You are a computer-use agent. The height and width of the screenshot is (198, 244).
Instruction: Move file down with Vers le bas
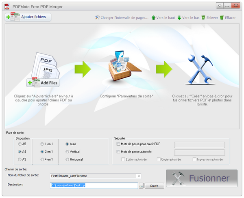tap(188, 18)
